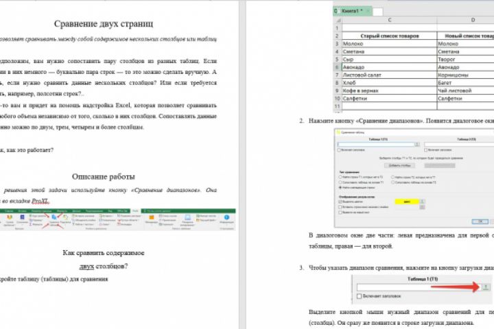
Task: Click Авокадо cell in column C
Action: tap(390, 67)
